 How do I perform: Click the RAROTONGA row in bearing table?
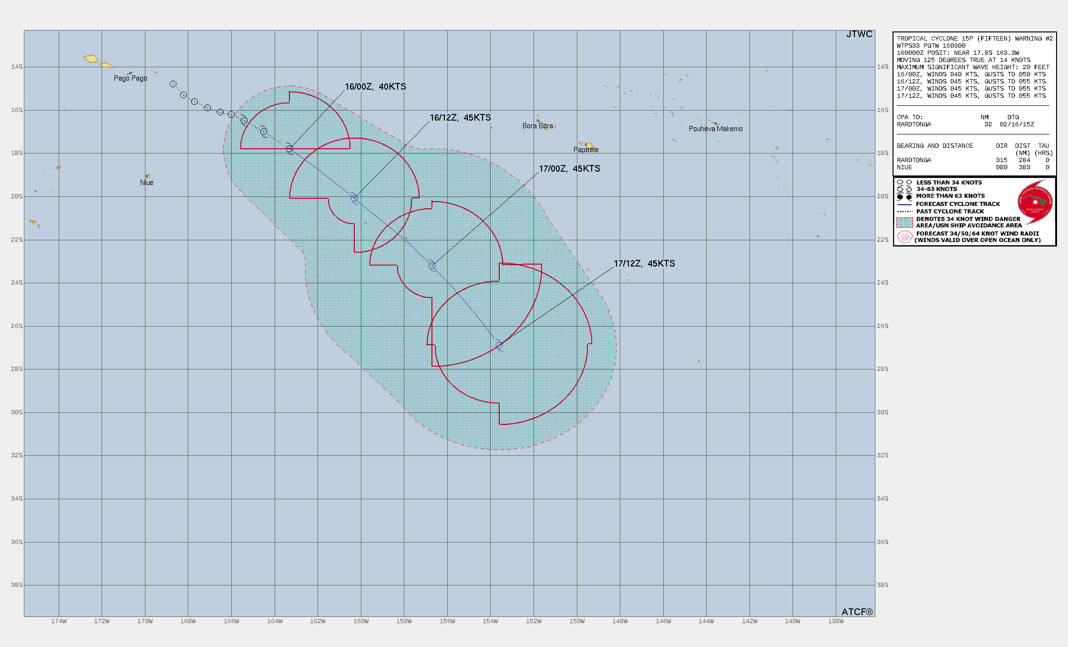click(x=914, y=160)
